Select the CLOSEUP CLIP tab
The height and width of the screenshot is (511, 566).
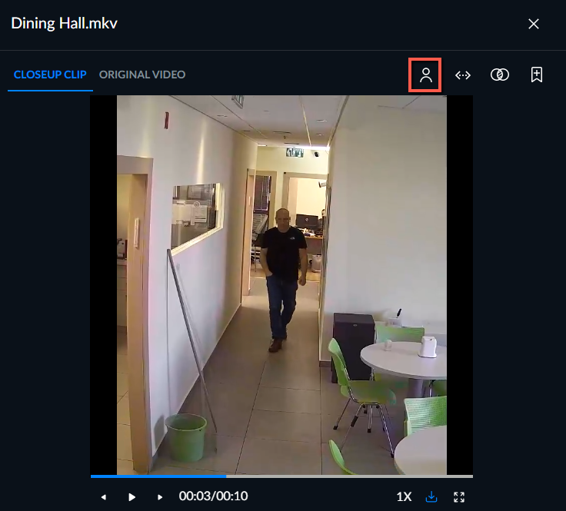click(x=50, y=75)
